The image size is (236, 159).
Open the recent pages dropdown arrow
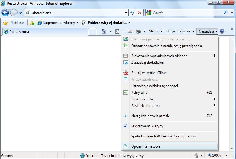(21, 13)
